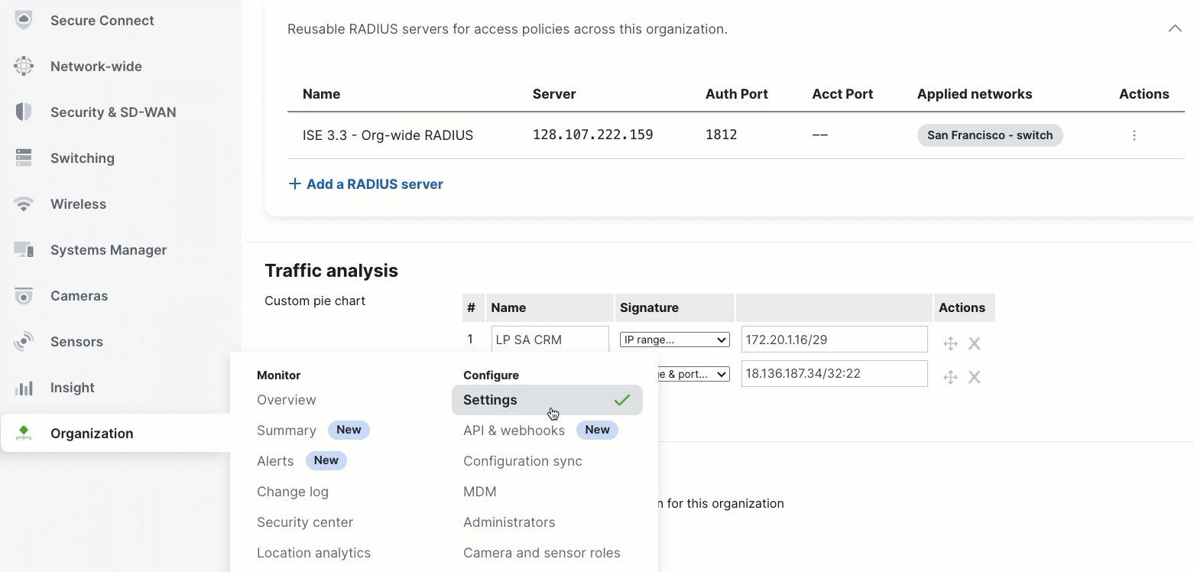
Task: Click Add a RADIUS server link
Action: click(x=365, y=184)
